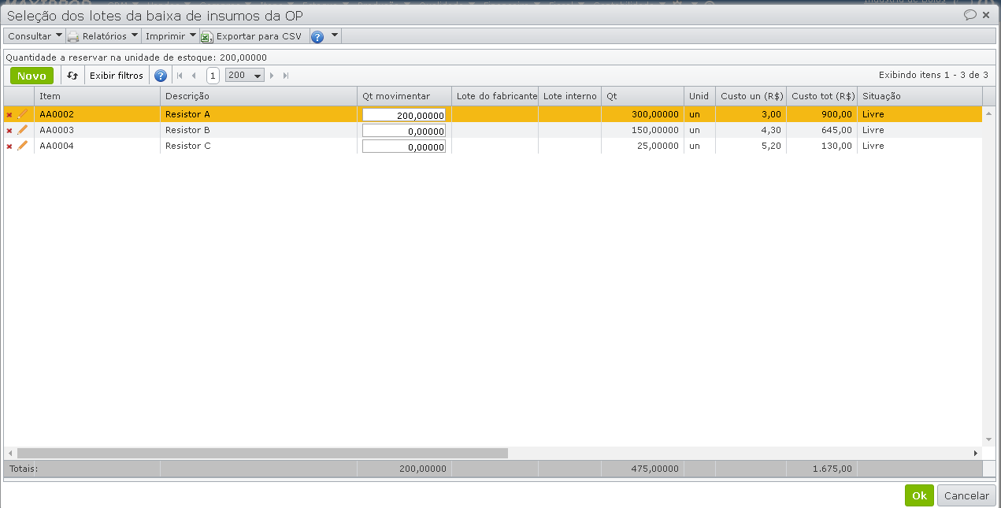1001x508 pixels.
Task: Select the AA0002 item cell
Action: (x=98, y=114)
